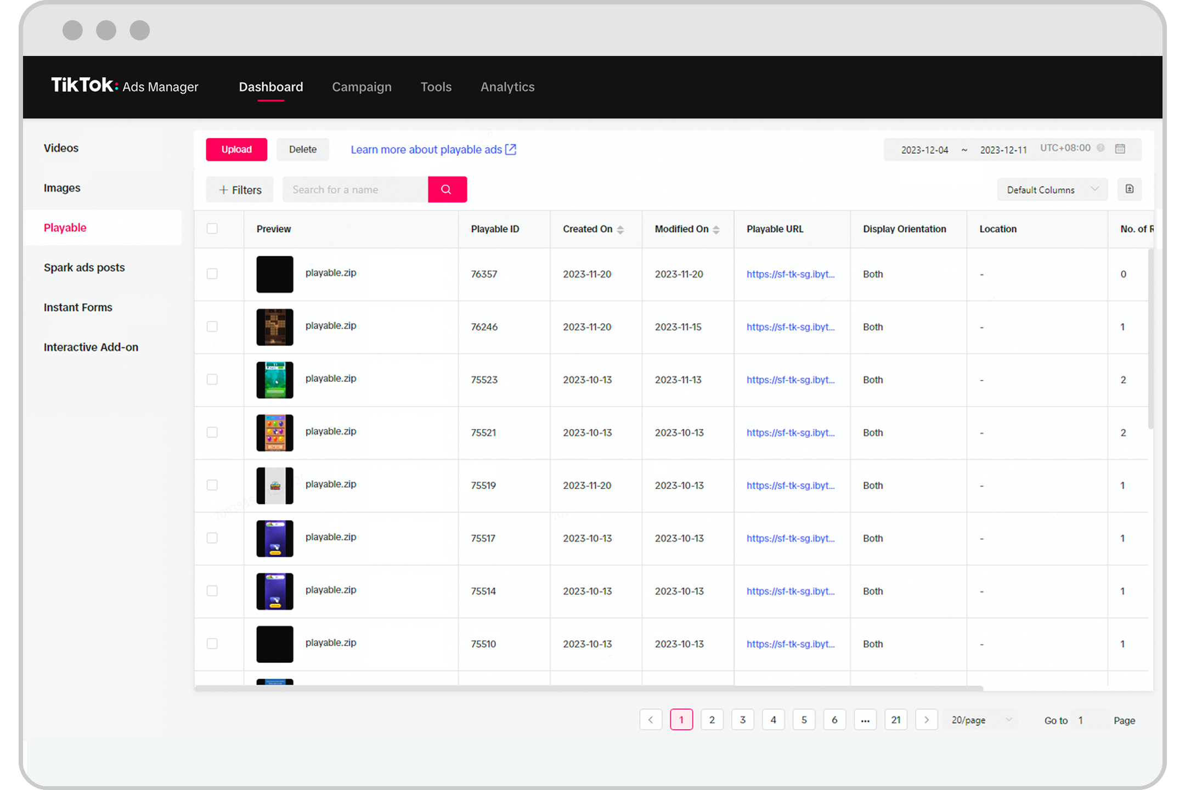Sort table by Created On
Screen dimensions: 1185x790
click(620, 229)
